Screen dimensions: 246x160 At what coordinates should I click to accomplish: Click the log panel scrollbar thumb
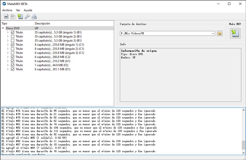pos(244,145)
